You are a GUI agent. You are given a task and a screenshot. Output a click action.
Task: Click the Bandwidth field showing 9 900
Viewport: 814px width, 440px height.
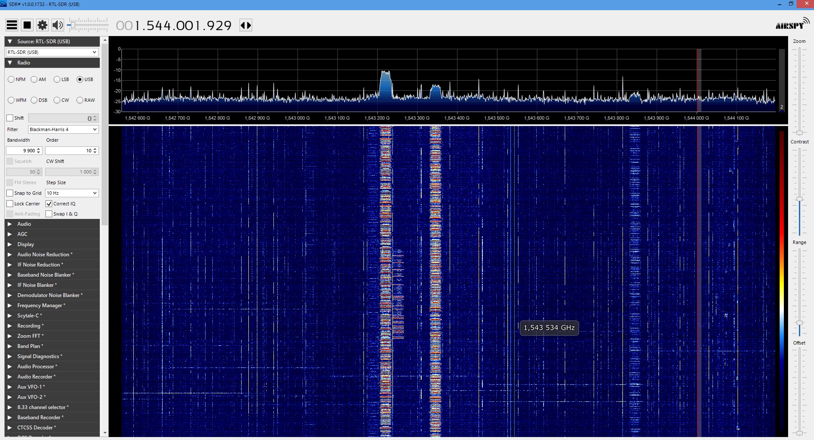(x=24, y=151)
